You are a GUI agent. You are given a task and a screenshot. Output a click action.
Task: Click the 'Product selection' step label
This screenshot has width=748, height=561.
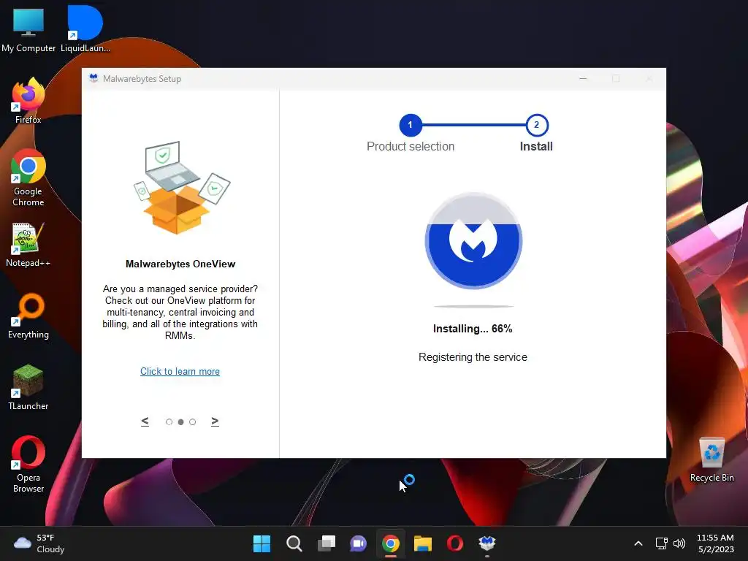[x=411, y=146]
